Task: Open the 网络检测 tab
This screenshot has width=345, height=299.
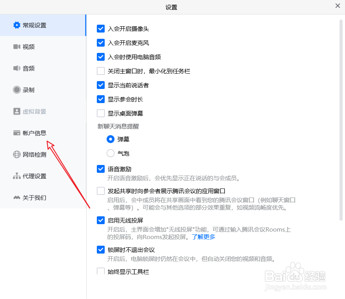Action: pos(43,154)
